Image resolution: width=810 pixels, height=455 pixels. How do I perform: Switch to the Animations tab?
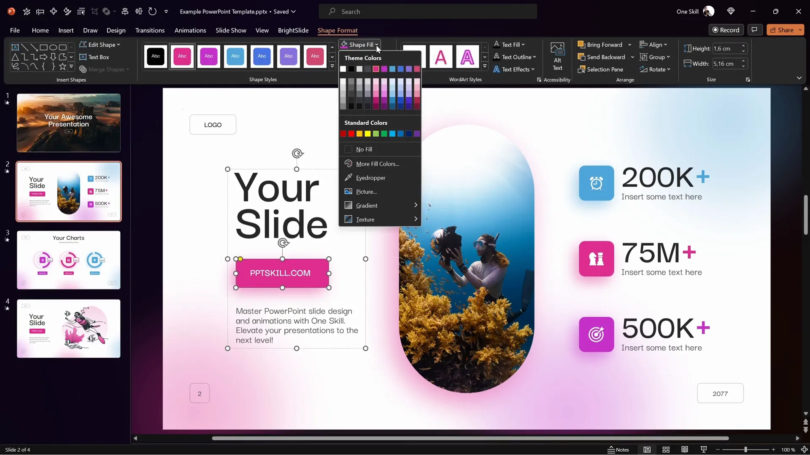pyautogui.click(x=190, y=30)
